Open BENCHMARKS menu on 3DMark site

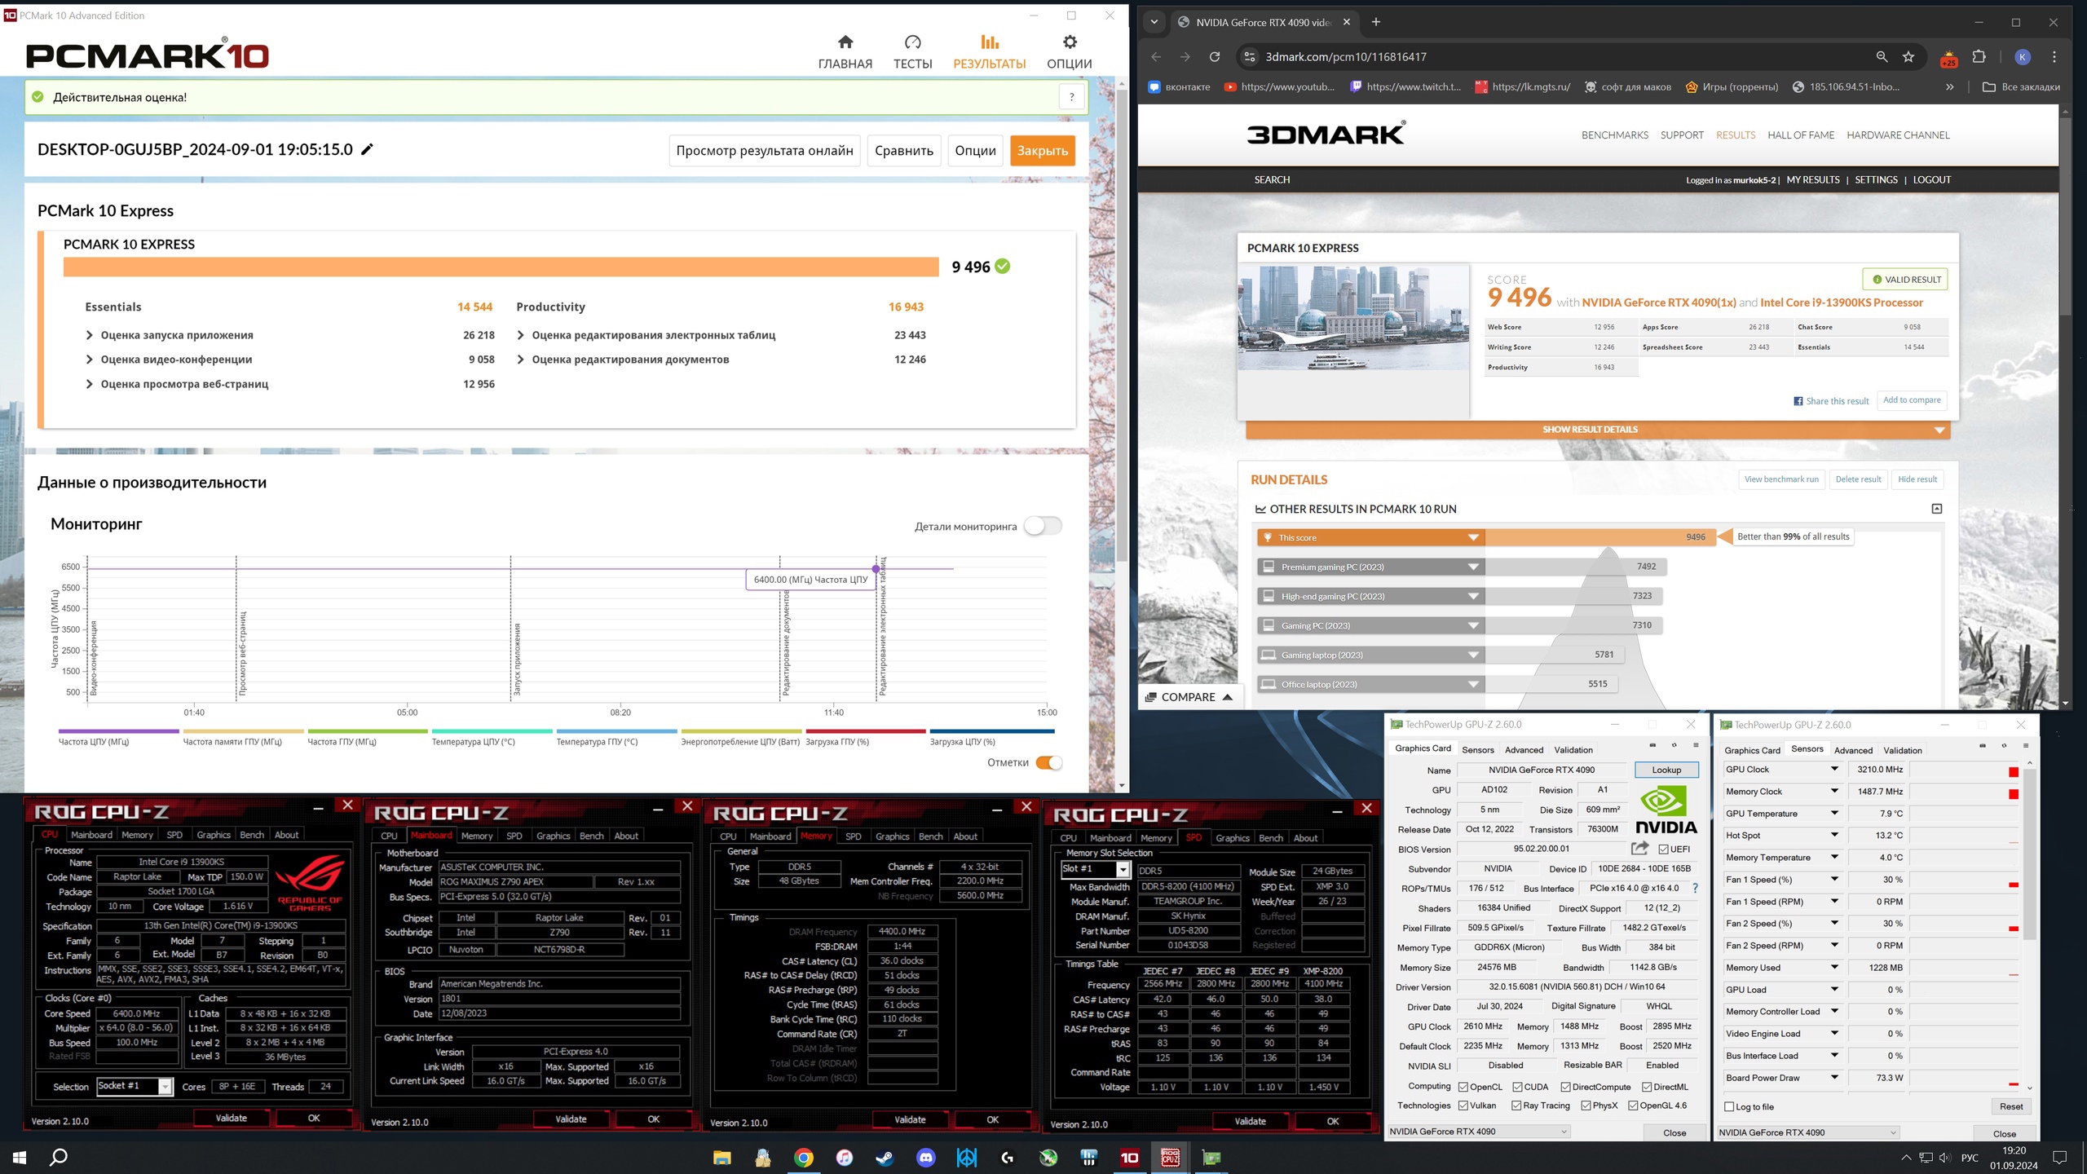point(1615,135)
